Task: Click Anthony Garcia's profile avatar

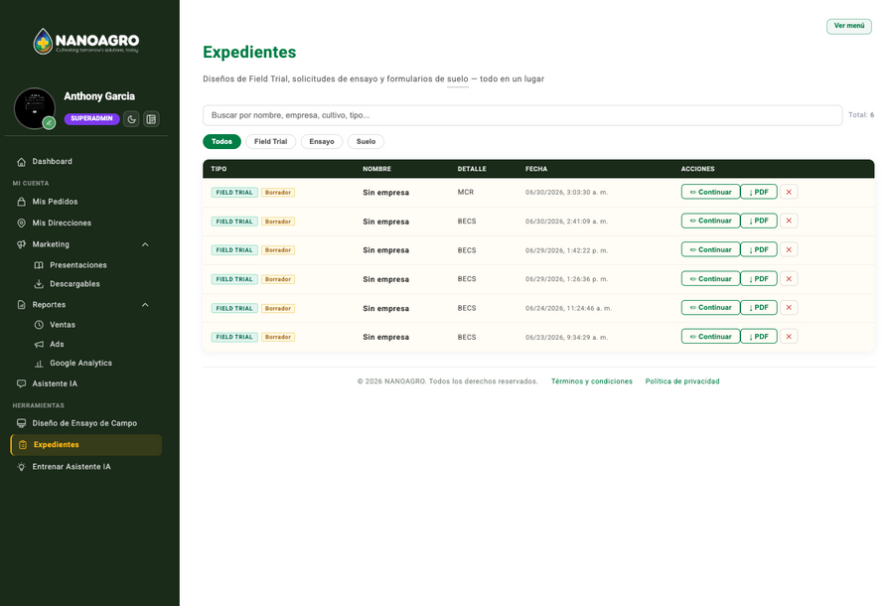Action: [35, 108]
